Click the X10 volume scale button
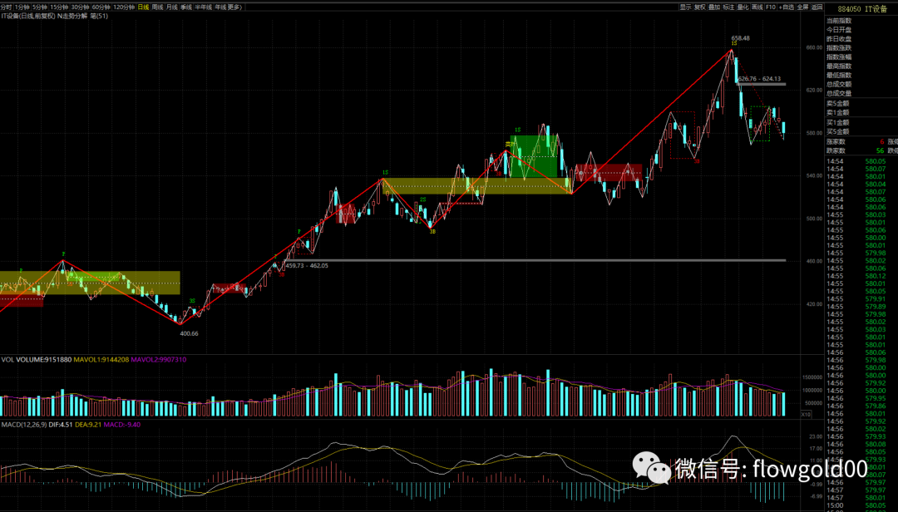Image resolution: width=898 pixels, height=512 pixels. (x=806, y=415)
